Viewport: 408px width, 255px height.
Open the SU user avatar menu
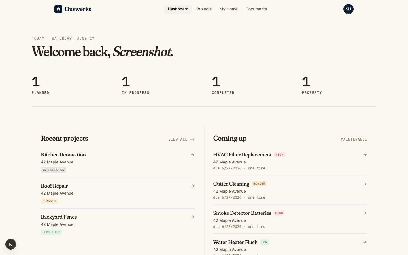(x=348, y=9)
